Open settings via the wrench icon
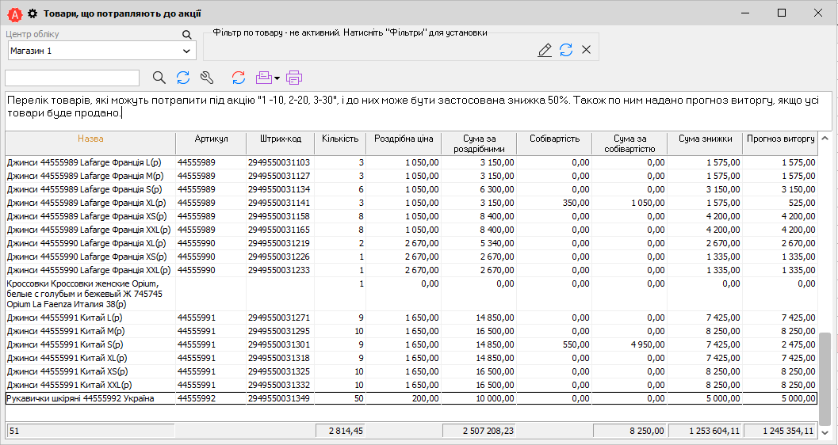 pos(207,78)
